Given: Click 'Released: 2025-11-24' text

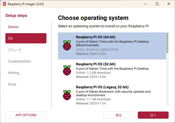Looking at the screenshot, I should pos(91,103).
